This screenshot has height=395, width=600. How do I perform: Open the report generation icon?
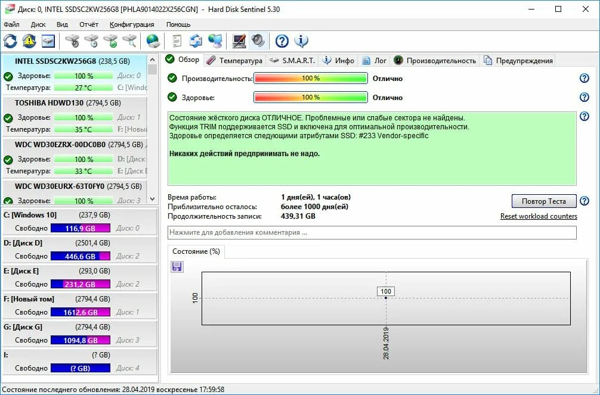click(175, 41)
